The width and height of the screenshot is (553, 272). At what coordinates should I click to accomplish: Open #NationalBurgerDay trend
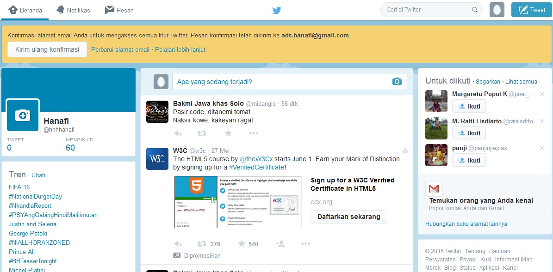(35, 196)
